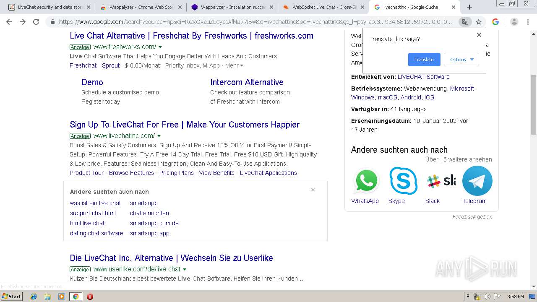Click the macOS operating system link
The image size is (537, 302).
coord(388,97)
